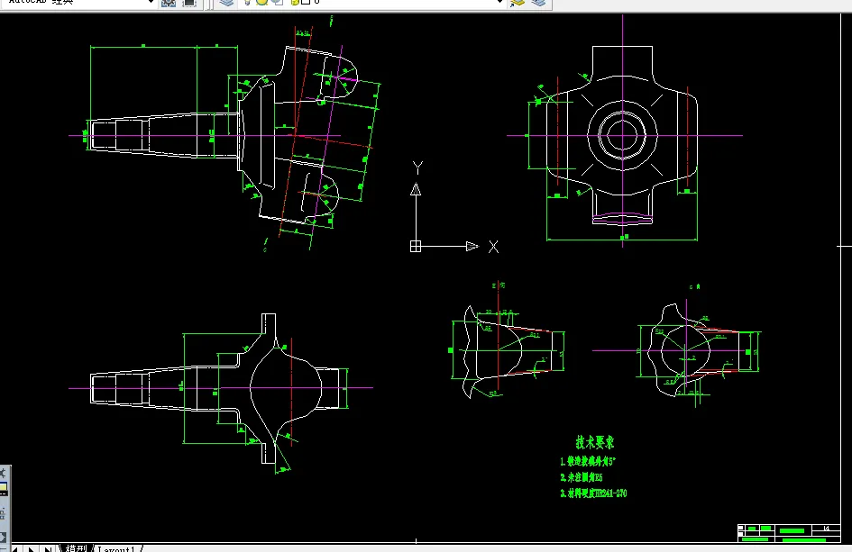
Task: Select the note line starting '1.' ending 5°
Action: (x=588, y=461)
